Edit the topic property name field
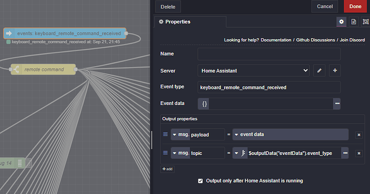Image resolution: width=370 pixels, height=194 pixels. 207,153
